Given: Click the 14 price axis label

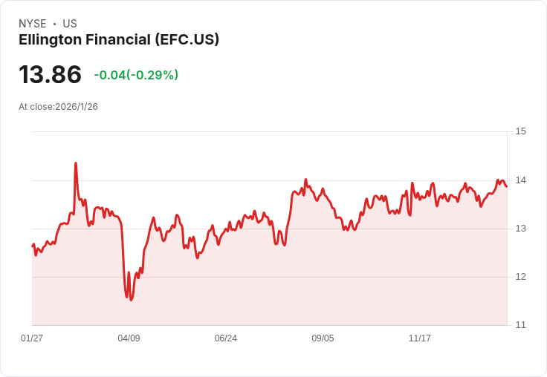Looking at the screenshot, I should [x=520, y=180].
